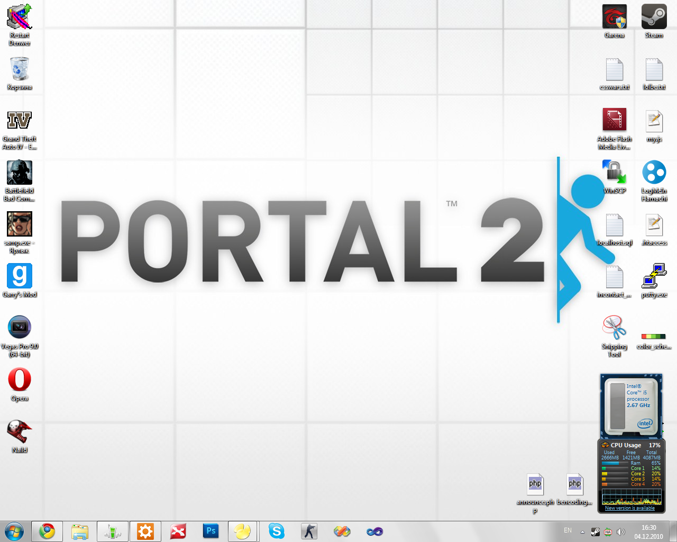This screenshot has height=542, width=677.
Task: Click the Steam tray icon
Action: [596, 532]
